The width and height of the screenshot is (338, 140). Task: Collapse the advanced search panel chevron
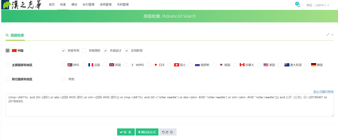click(332, 35)
